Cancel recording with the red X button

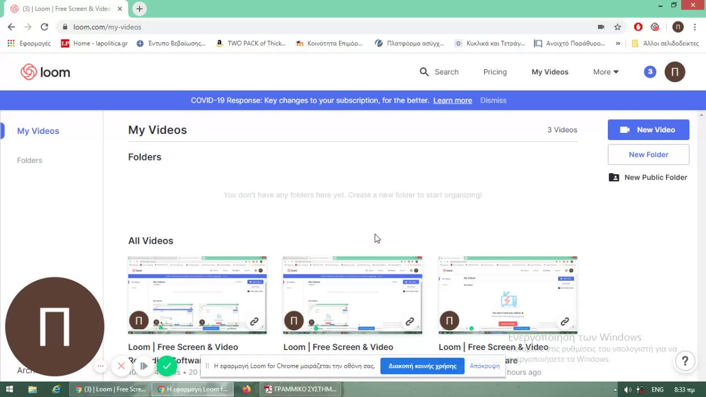(121, 366)
